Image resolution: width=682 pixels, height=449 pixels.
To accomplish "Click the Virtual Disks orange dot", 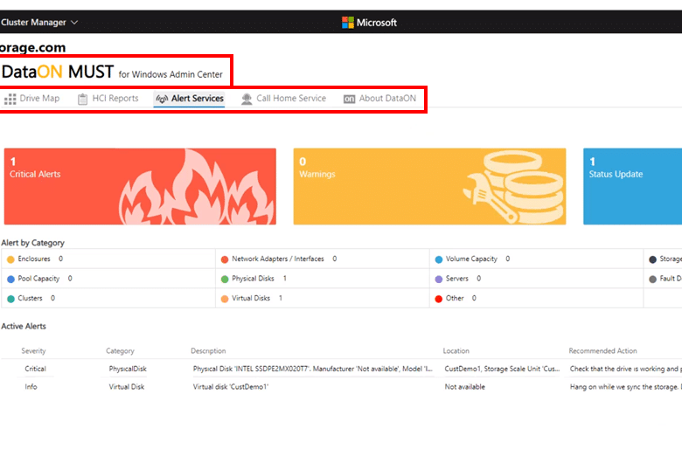I will click(x=225, y=299).
